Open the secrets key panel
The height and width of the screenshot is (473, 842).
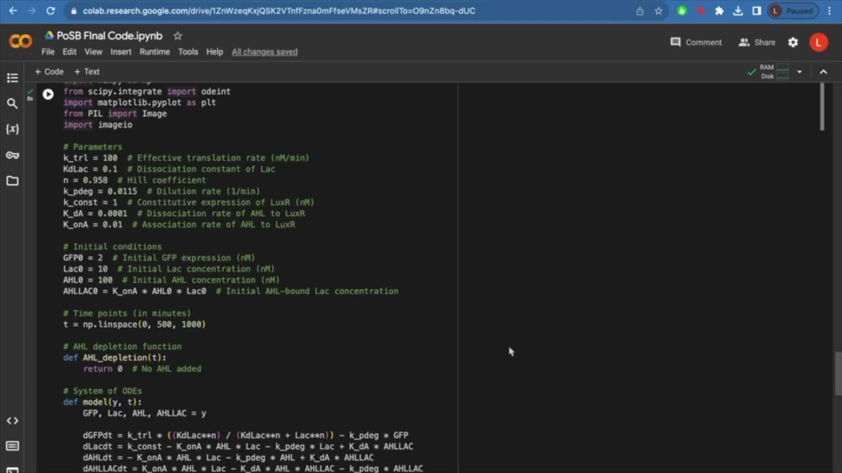pos(12,155)
